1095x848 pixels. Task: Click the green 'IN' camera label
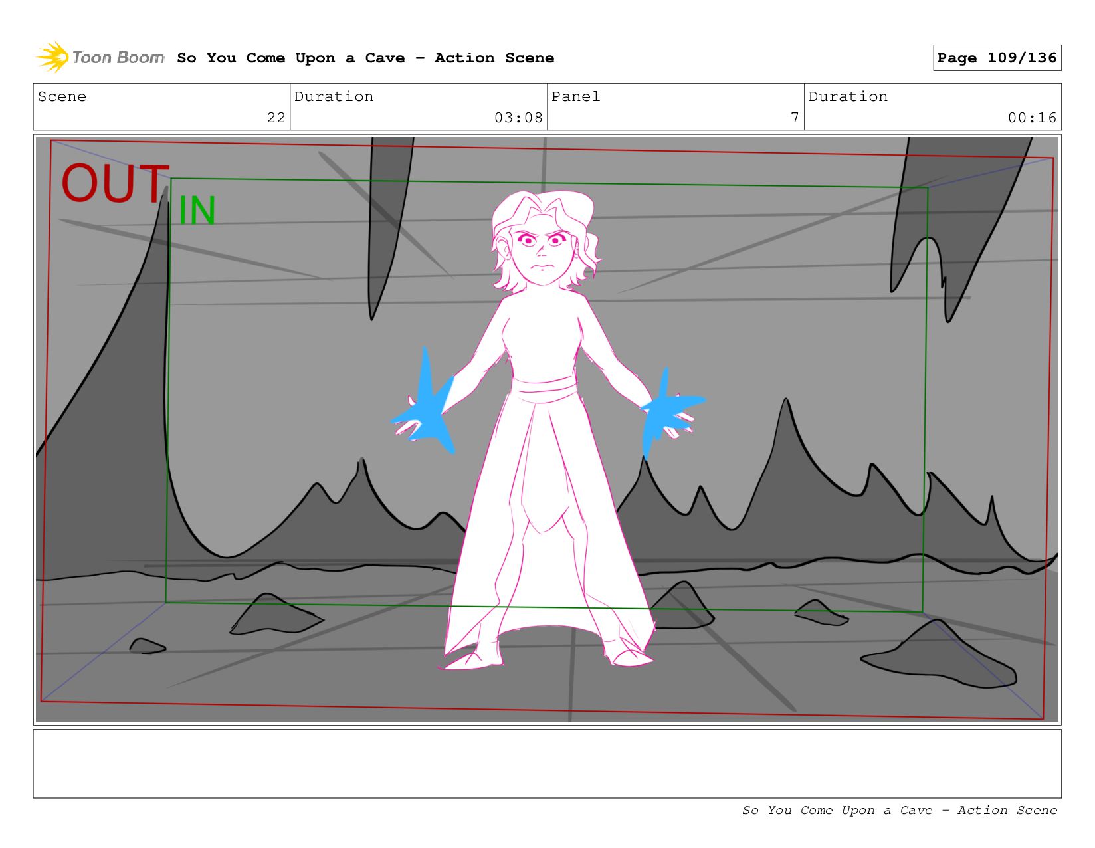[197, 211]
